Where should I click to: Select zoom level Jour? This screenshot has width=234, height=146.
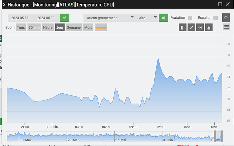click(60, 28)
